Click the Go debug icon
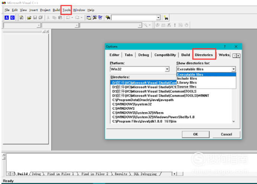Screen dimensions: 257x184 (180, 25)
